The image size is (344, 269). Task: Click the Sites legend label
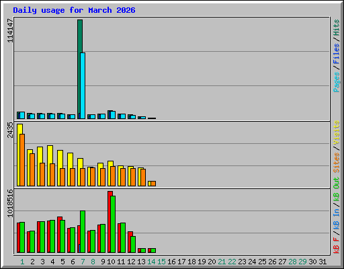[337, 163]
